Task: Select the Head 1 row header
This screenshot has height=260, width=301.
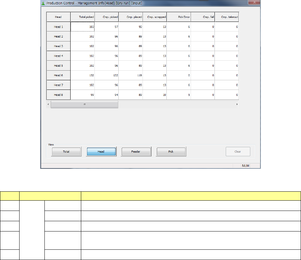Action: (58, 27)
